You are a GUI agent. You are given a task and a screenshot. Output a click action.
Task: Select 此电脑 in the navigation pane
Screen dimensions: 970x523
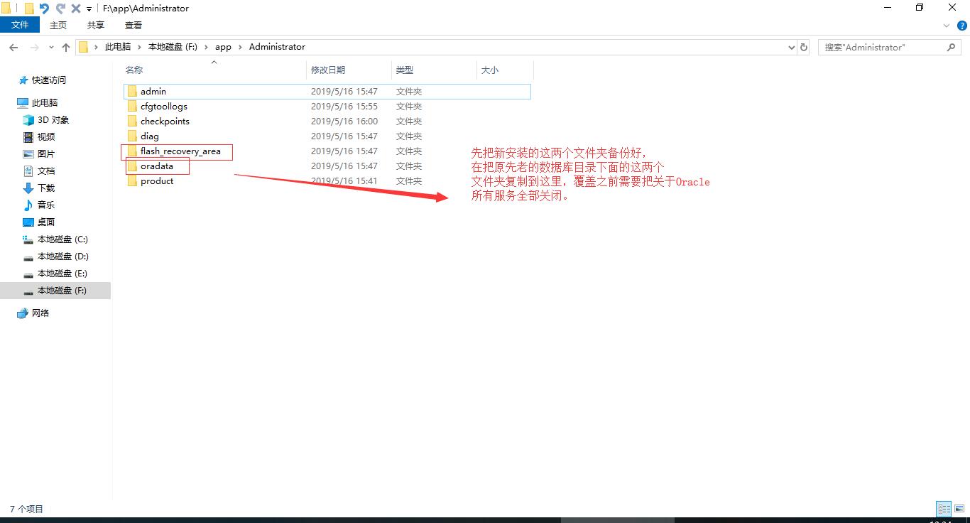coord(44,103)
